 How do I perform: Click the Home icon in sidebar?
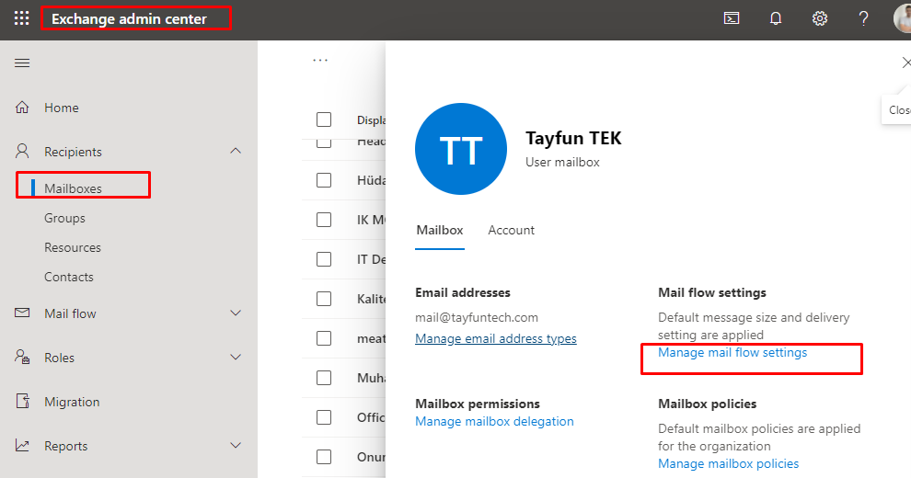coord(23,108)
